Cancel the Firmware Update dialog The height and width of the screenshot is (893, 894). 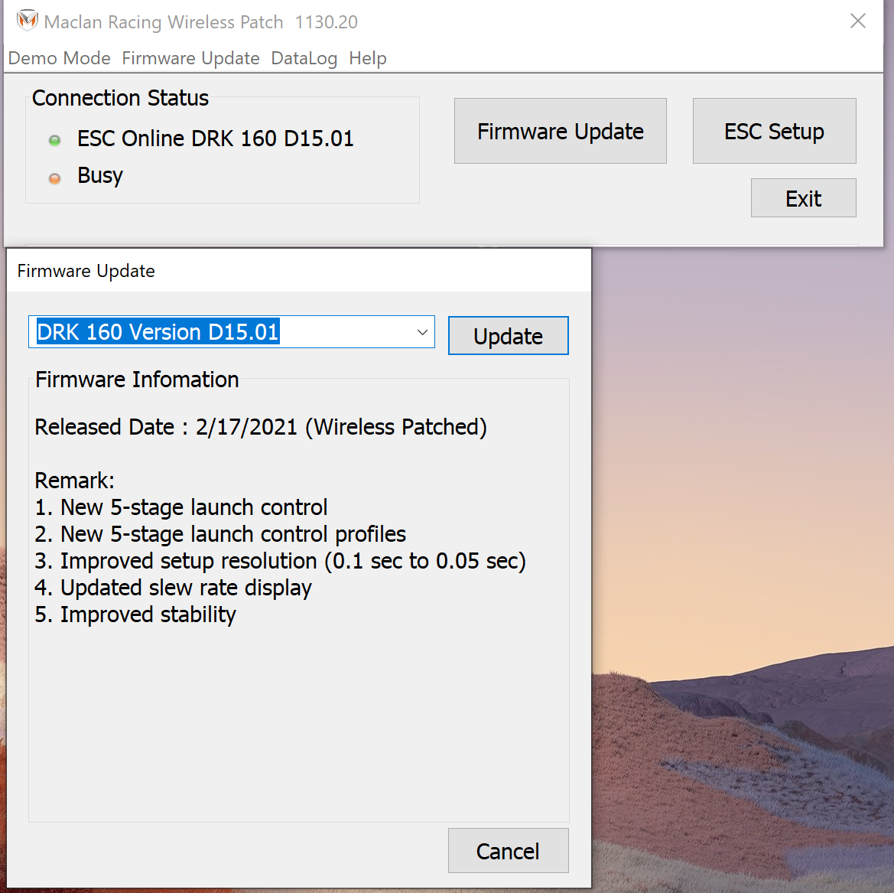pyautogui.click(x=508, y=850)
